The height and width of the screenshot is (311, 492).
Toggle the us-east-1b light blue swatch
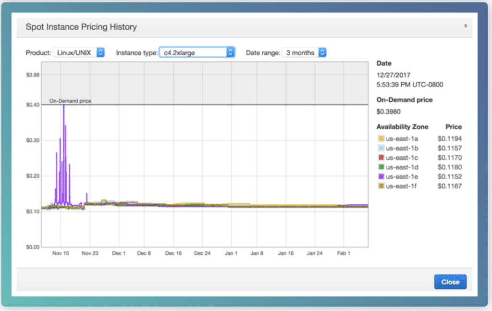381,148
